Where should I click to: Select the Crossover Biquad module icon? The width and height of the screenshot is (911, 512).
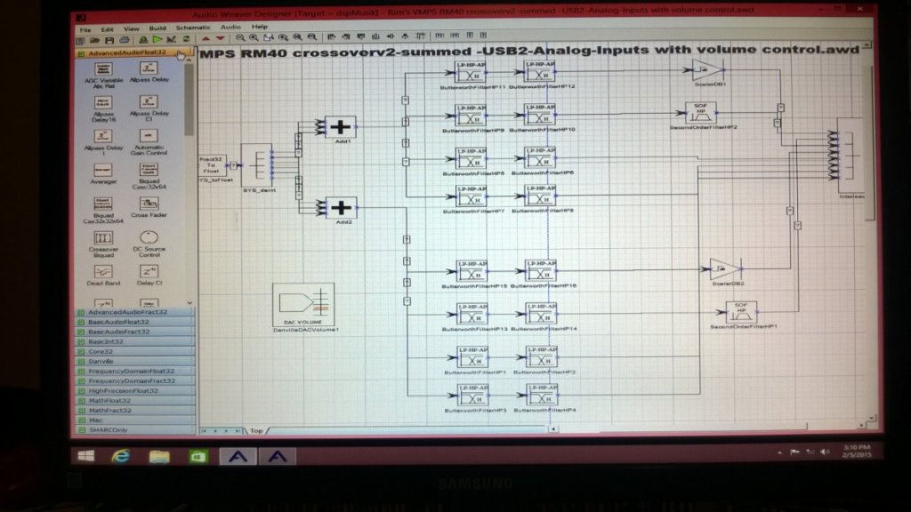pyautogui.click(x=103, y=238)
